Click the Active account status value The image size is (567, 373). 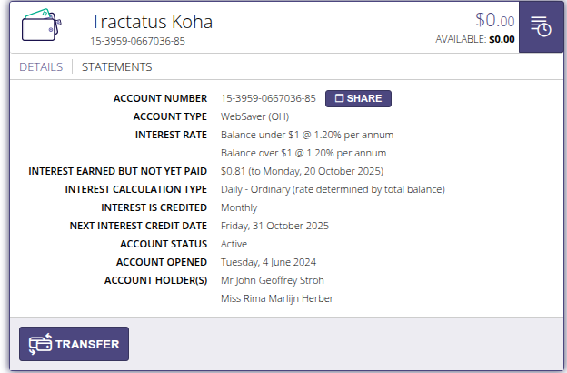tap(234, 244)
